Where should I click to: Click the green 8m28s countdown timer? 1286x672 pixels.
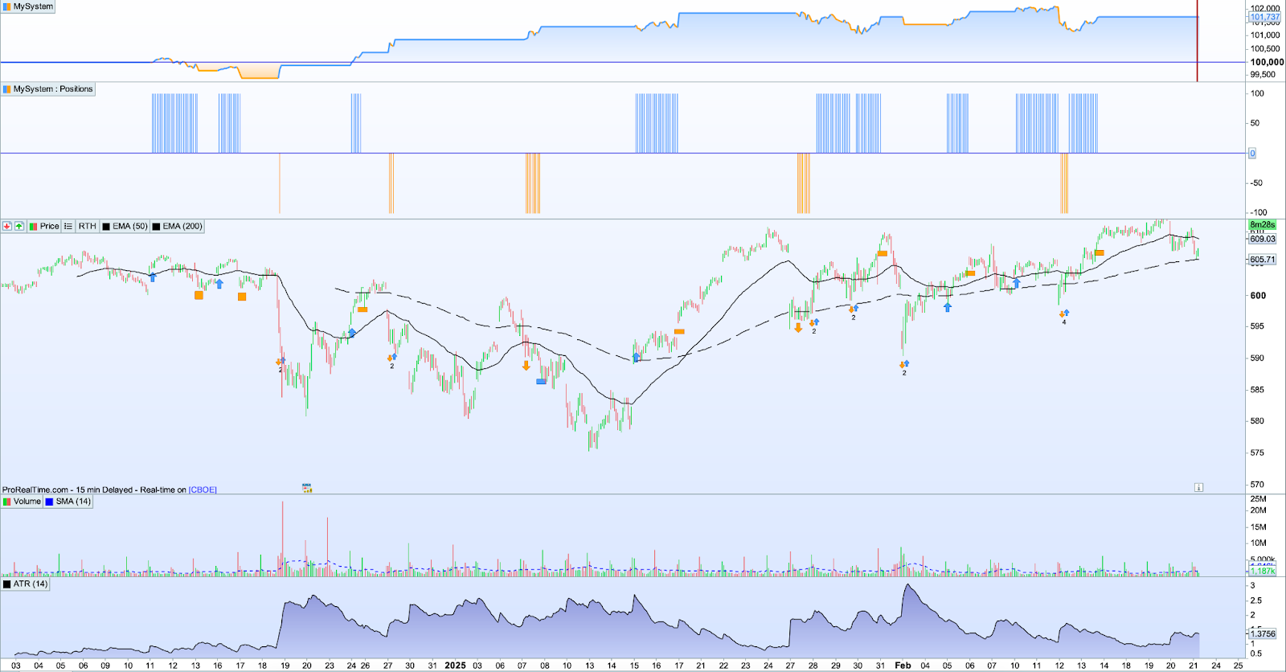point(1263,225)
